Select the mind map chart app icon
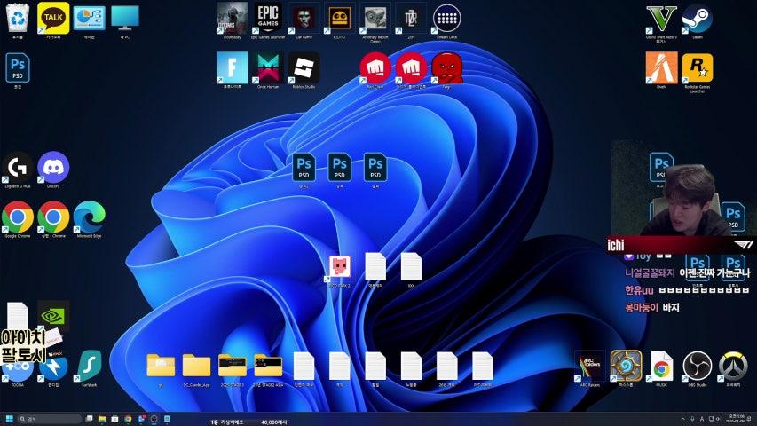 (90, 20)
